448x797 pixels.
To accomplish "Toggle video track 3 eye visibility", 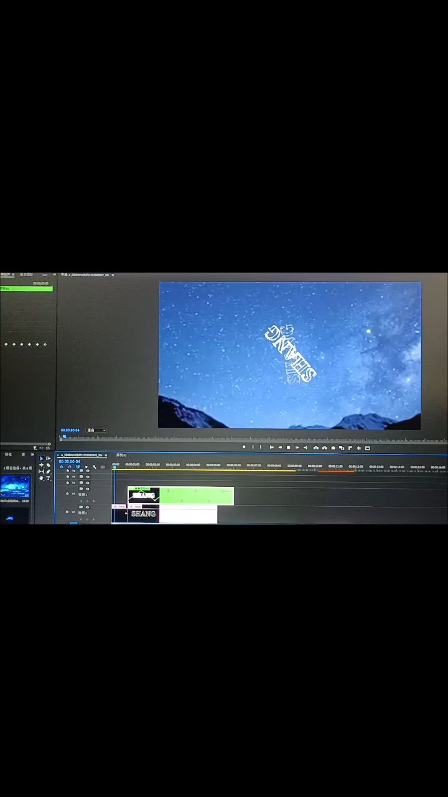I will pos(88,489).
